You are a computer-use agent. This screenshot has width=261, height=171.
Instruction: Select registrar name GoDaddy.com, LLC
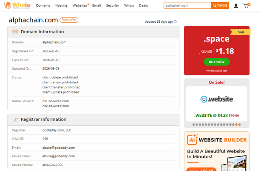click(x=56, y=130)
